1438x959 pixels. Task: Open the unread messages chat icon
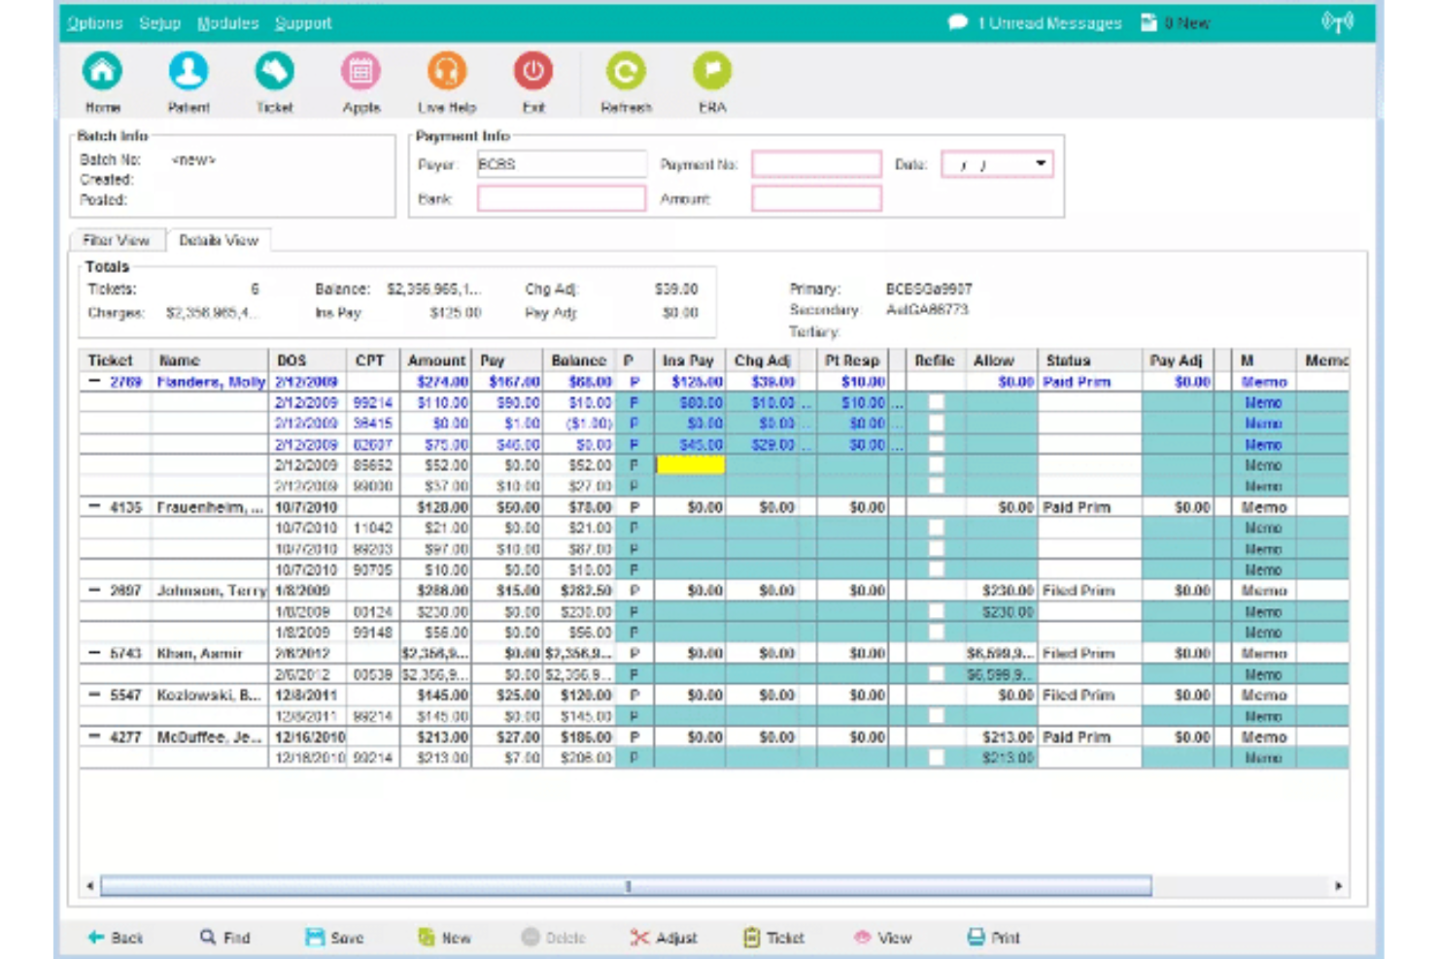pyautogui.click(x=958, y=22)
